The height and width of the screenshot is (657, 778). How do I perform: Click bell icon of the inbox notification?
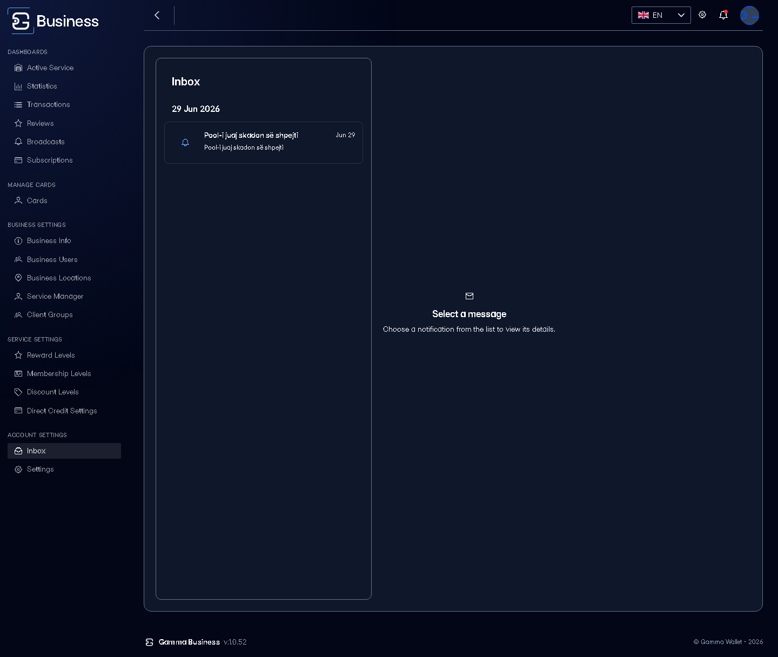coord(185,143)
